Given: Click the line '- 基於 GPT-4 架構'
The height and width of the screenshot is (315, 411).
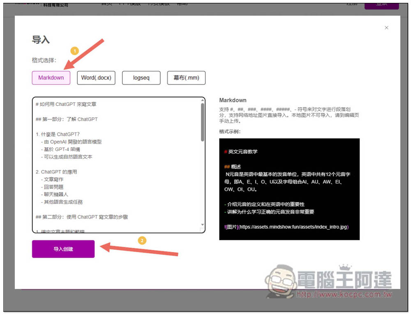Looking at the screenshot, I should point(60,149).
